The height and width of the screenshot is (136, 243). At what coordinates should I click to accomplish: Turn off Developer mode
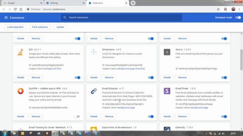click(x=238, y=18)
